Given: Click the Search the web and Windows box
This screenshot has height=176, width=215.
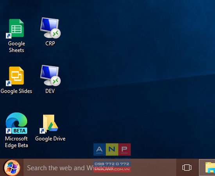Looking at the screenshot, I should pos(100,167).
